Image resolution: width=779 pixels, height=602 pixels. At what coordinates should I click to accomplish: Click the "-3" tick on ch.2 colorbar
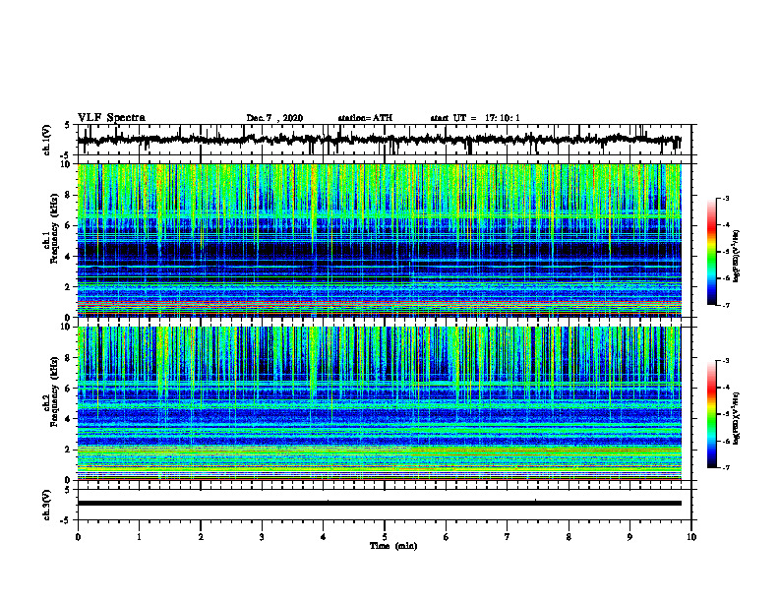click(725, 361)
